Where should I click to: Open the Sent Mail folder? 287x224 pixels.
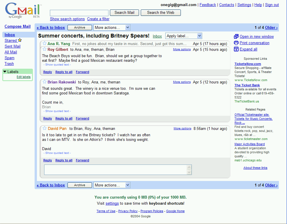12,46
